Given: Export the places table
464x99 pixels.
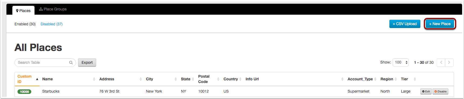Looking at the screenshot, I should pos(87,62).
